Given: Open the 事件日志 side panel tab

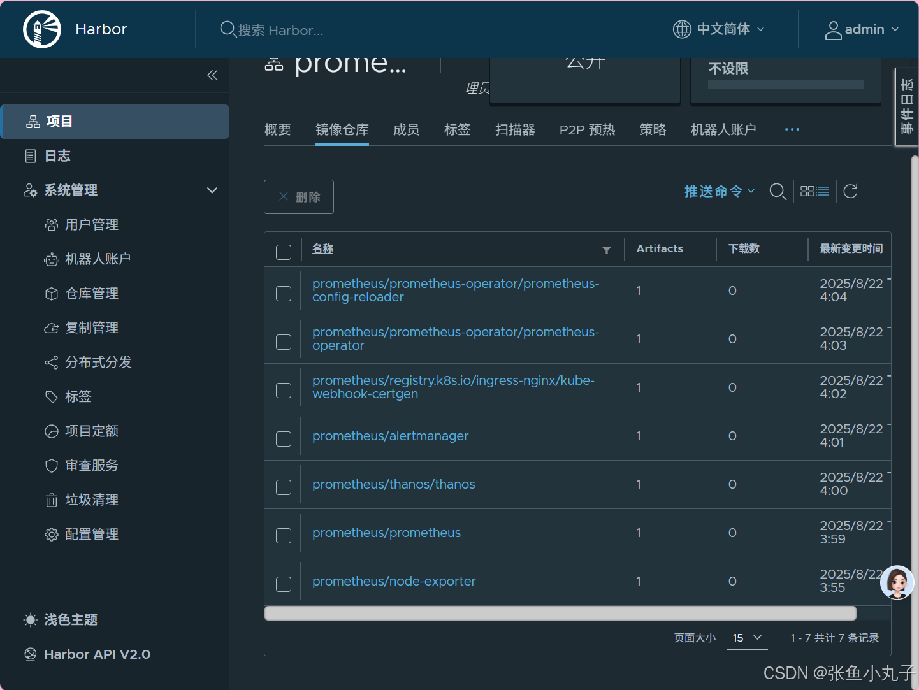Looking at the screenshot, I should pos(906,106).
